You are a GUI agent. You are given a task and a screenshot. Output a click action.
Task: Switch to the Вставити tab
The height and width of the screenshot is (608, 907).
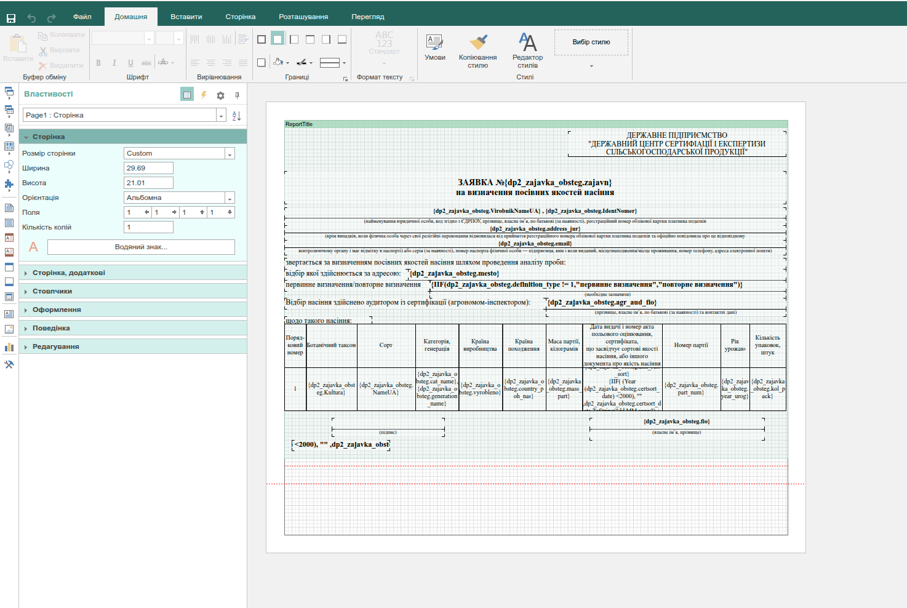point(186,17)
